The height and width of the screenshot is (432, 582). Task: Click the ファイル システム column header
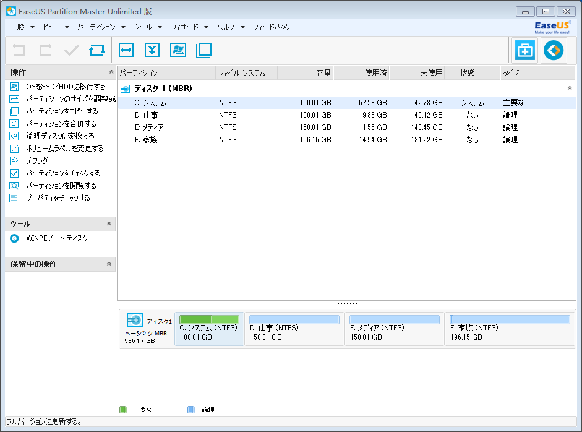[x=246, y=73]
